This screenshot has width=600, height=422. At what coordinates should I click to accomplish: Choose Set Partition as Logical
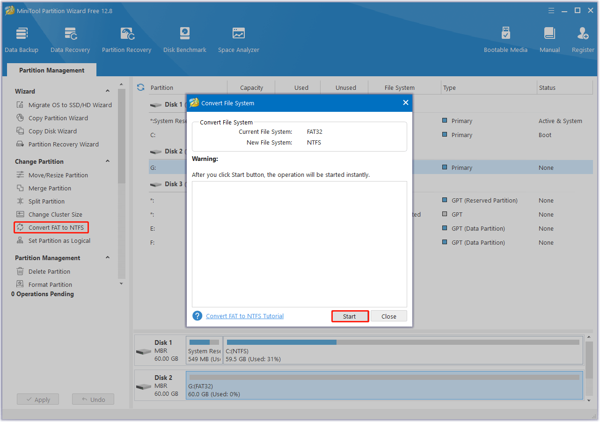53,240
